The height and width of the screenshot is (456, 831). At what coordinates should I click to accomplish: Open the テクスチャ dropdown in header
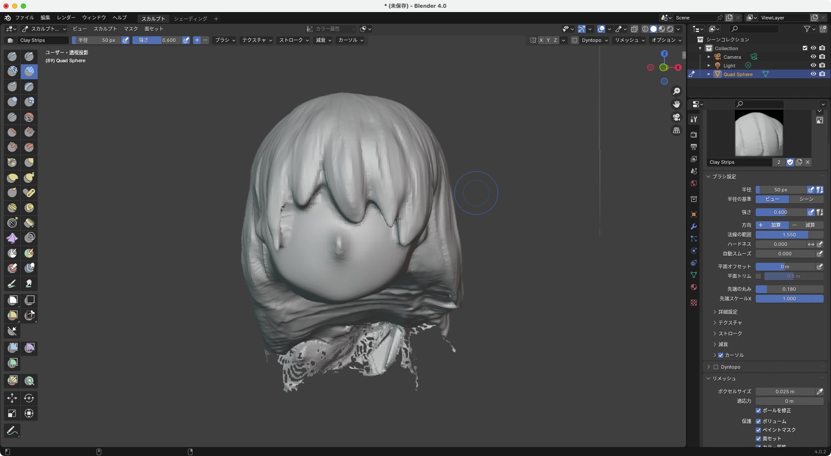(x=257, y=40)
